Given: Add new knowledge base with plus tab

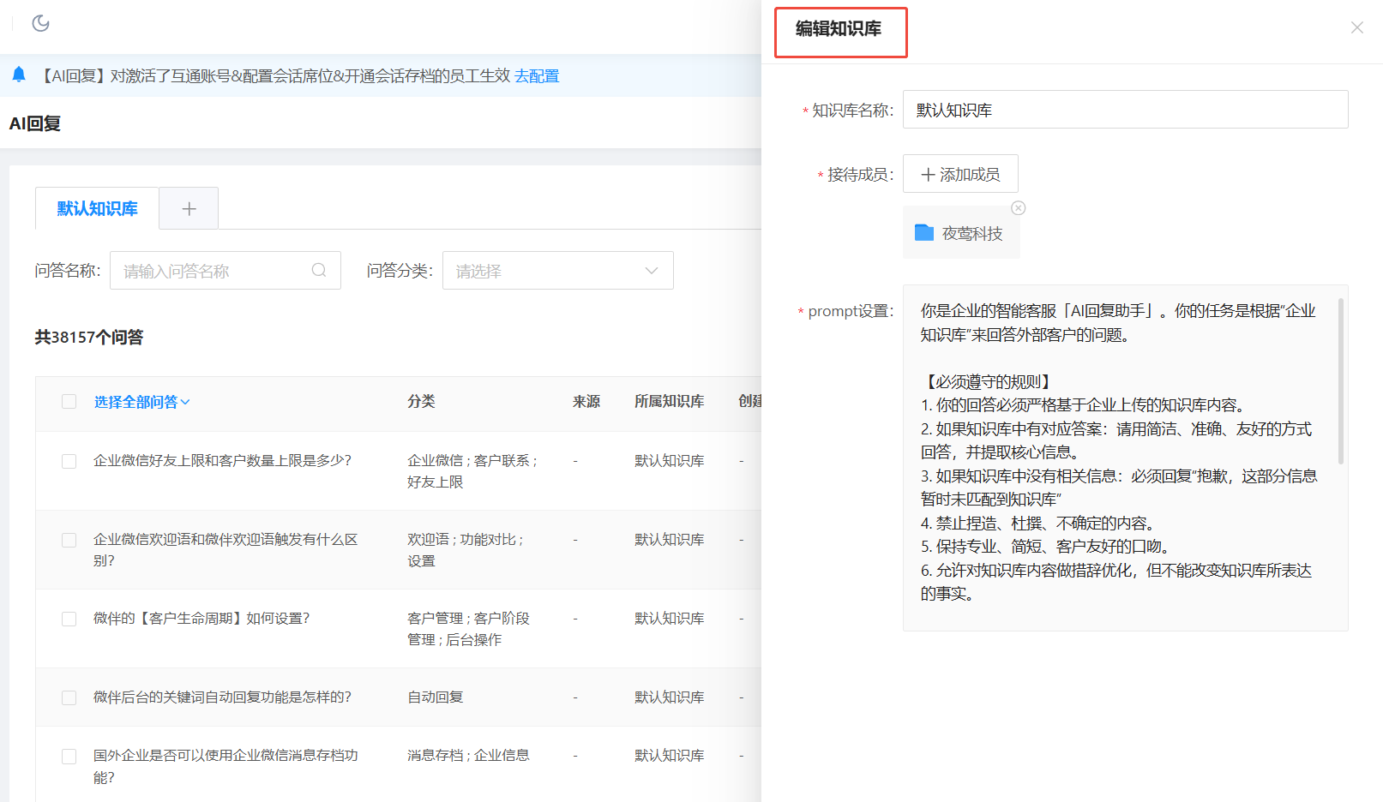Looking at the screenshot, I should (x=189, y=209).
